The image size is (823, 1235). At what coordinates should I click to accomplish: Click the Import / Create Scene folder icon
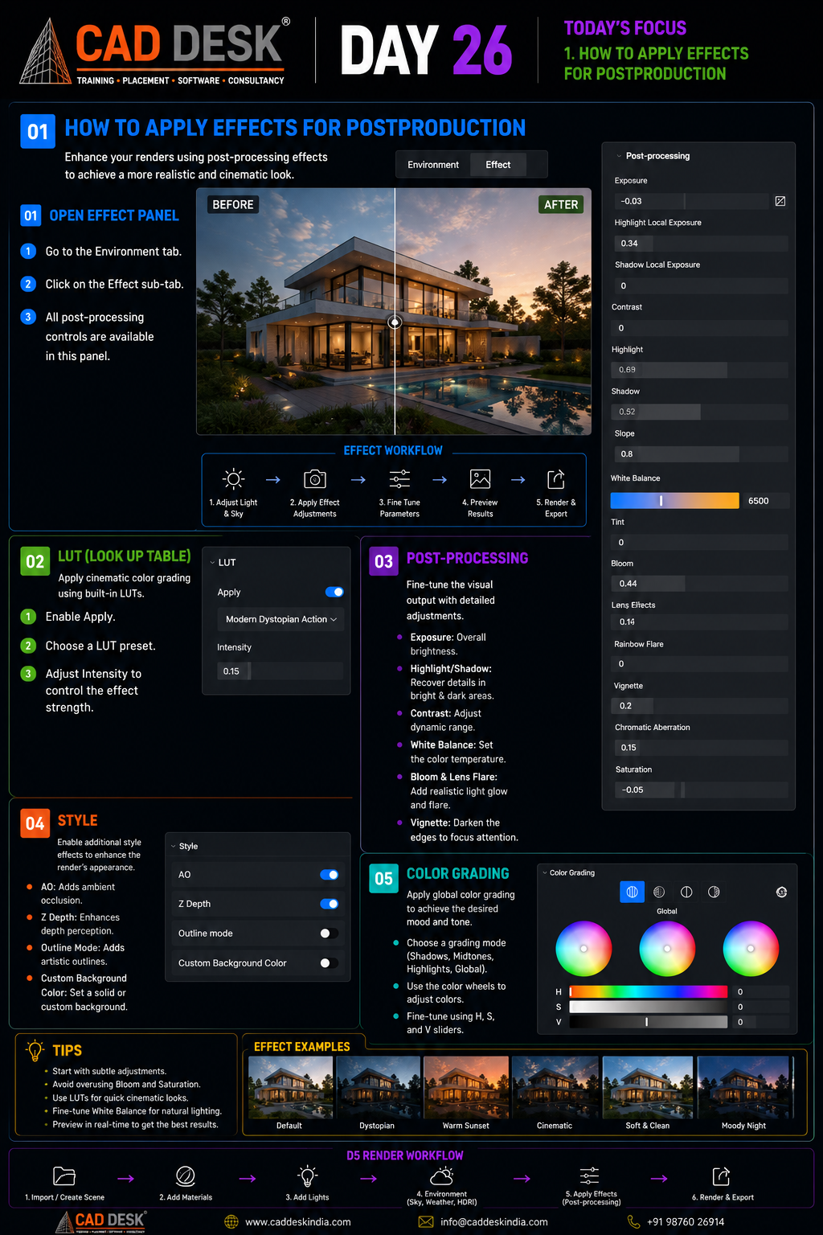tap(64, 1176)
